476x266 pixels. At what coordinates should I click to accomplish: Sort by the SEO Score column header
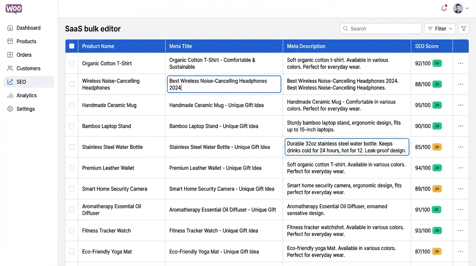tap(427, 46)
